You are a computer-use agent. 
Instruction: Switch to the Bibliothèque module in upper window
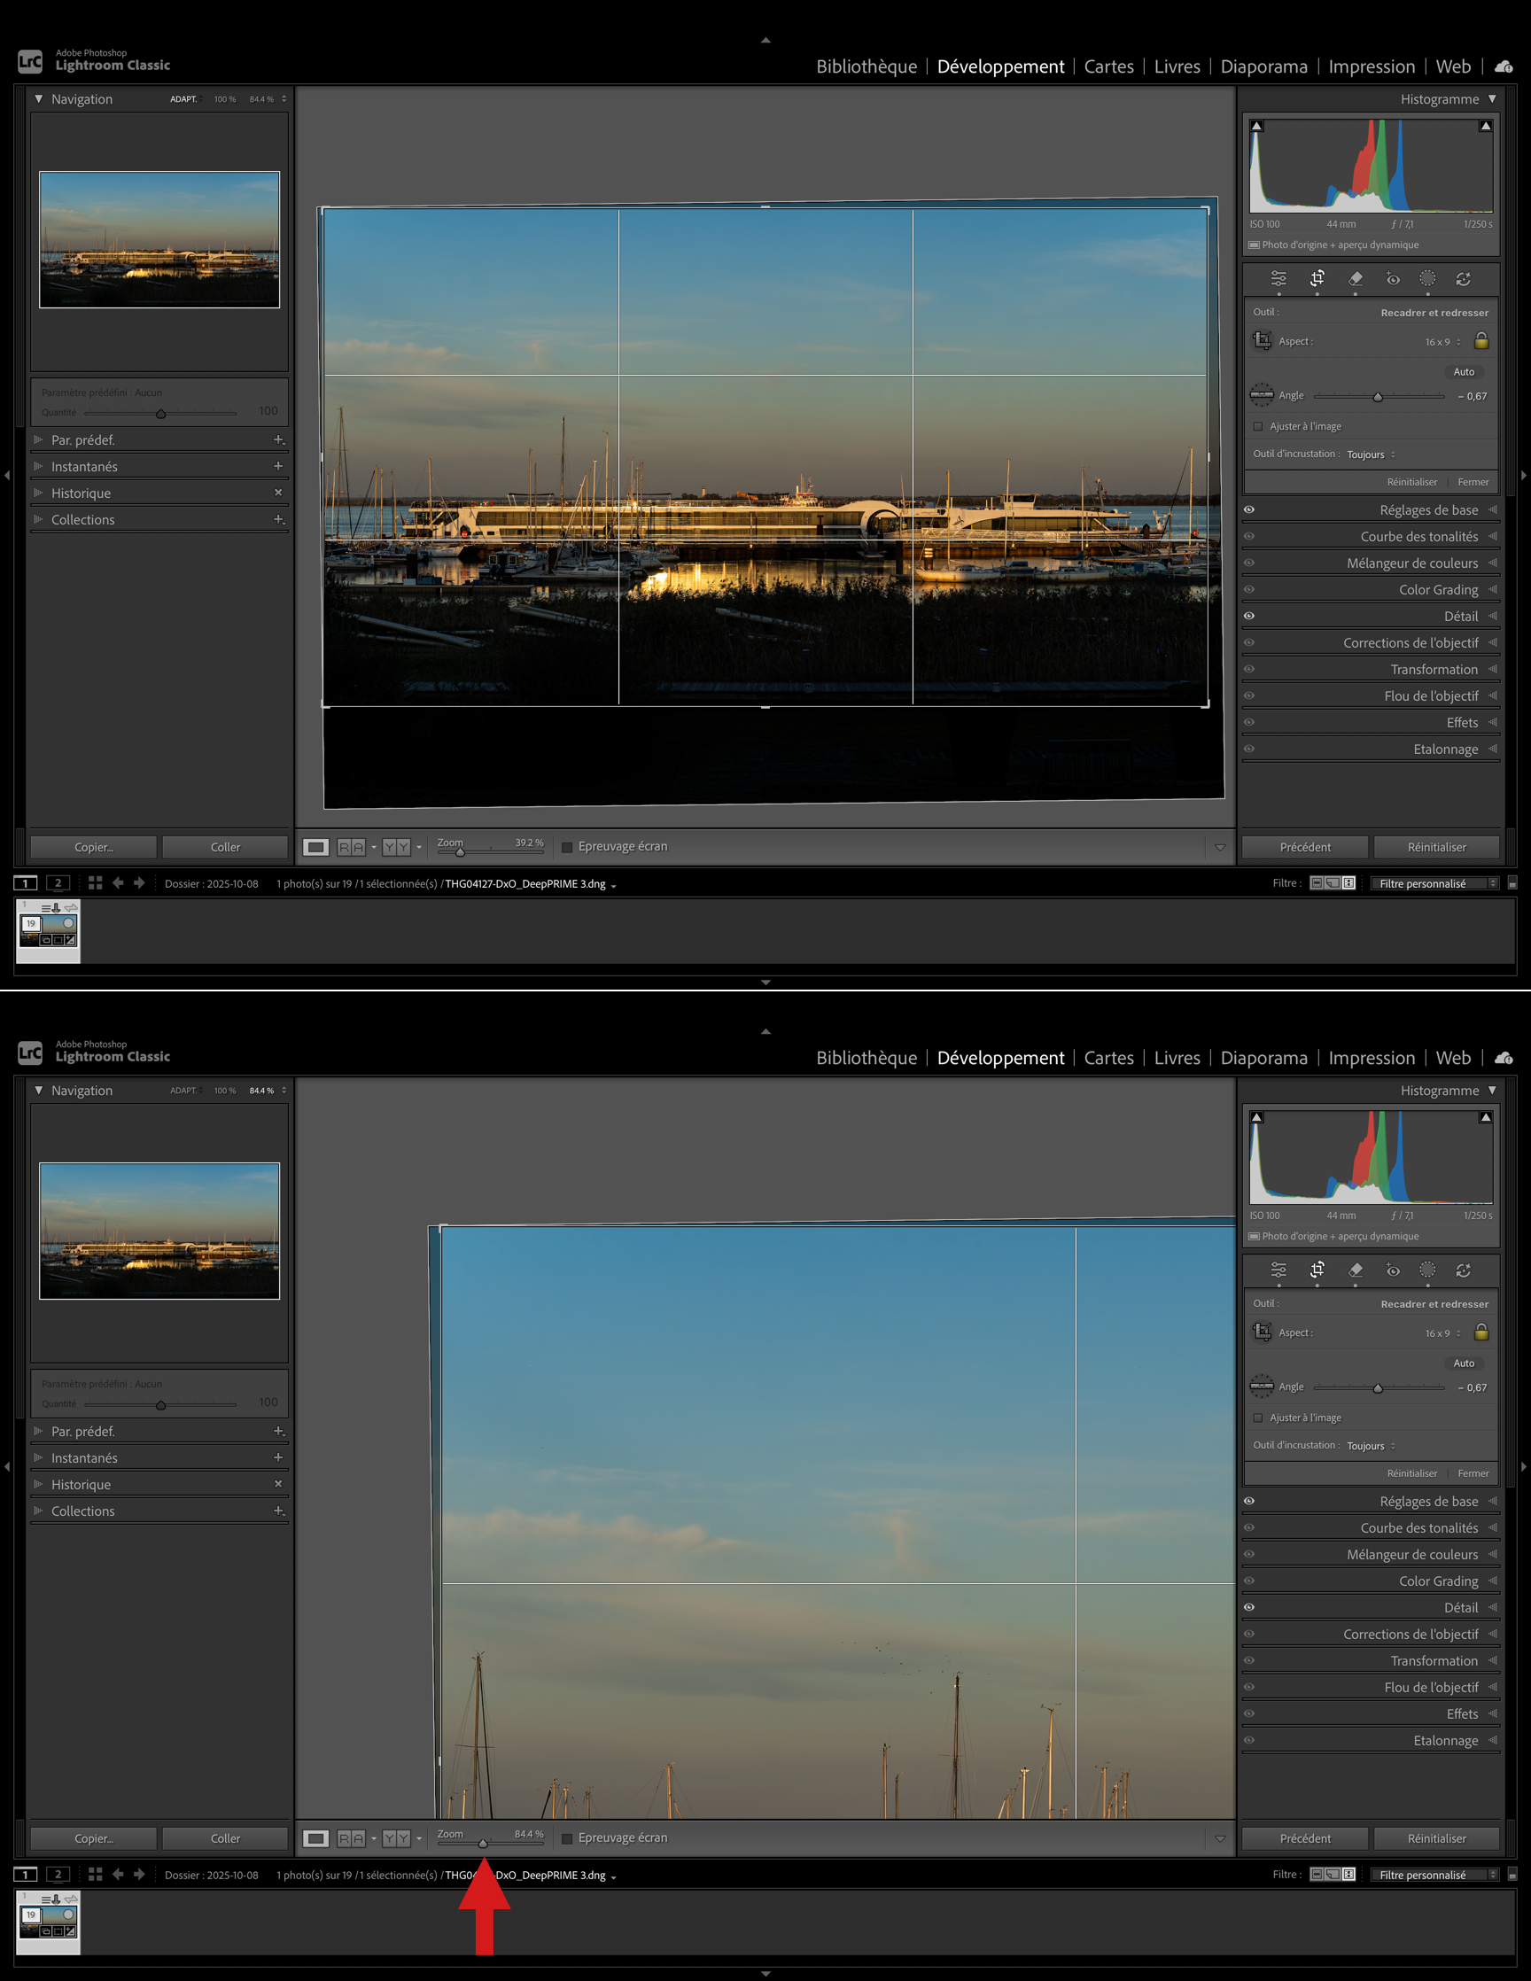point(867,66)
